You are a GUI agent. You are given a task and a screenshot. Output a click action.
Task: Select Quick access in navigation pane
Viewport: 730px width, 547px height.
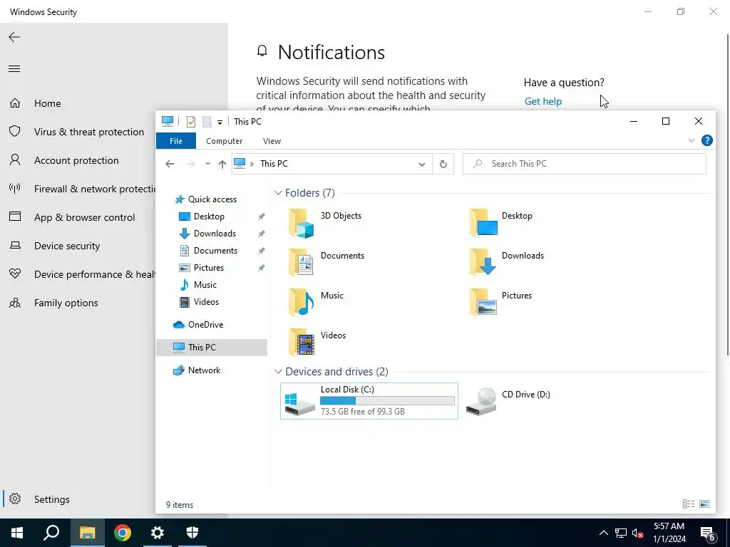pyautogui.click(x=212, y=199)
